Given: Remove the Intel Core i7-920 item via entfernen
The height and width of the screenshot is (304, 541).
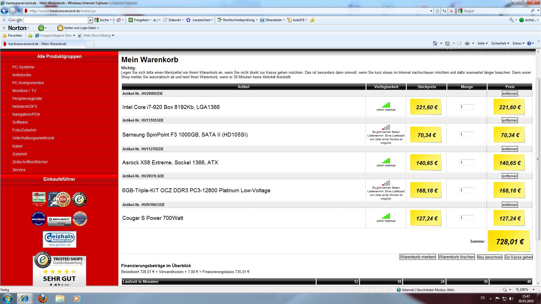Looking at the screenshot, I should (510, 93).
